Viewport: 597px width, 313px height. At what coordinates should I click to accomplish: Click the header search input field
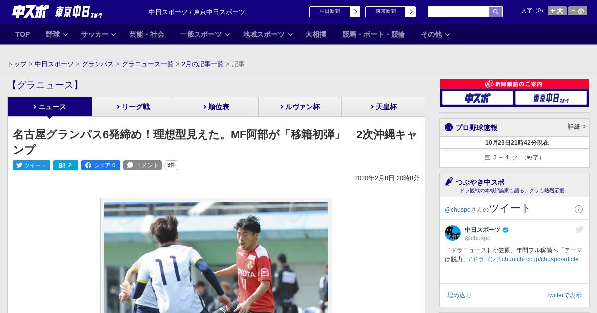click(x=458, y=12)
